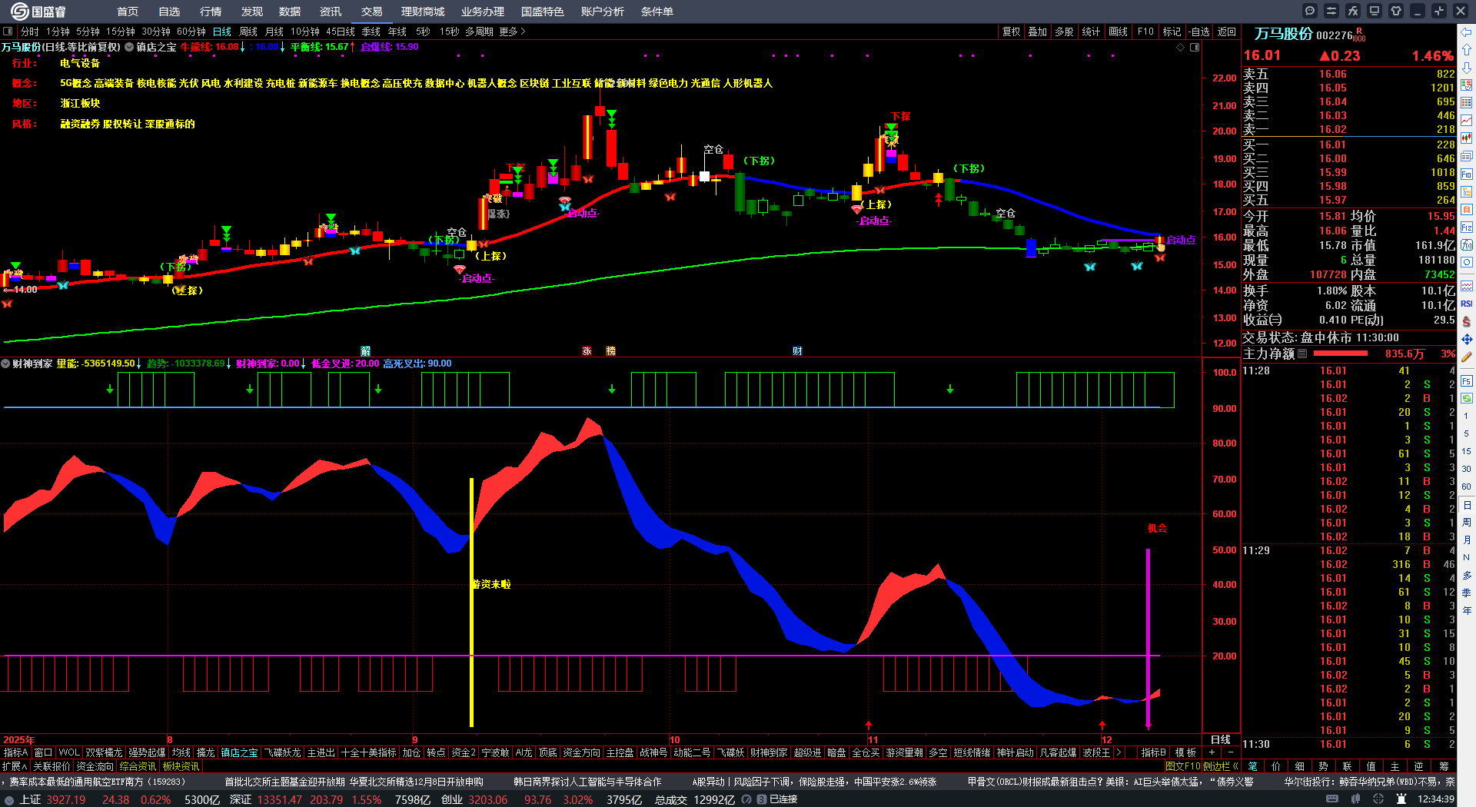Open the skin theme shirt icon

coord(1396,11)
